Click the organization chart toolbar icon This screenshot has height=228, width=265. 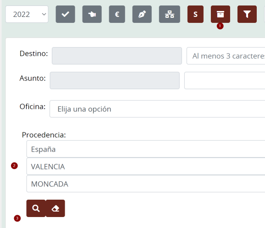pos(170,14)
